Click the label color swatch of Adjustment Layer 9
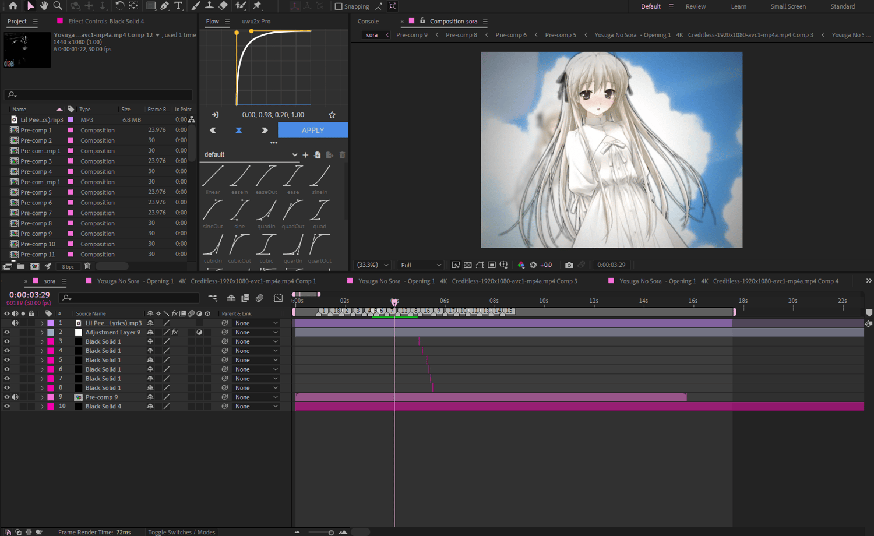874x536 pixels. coord(51,332)
